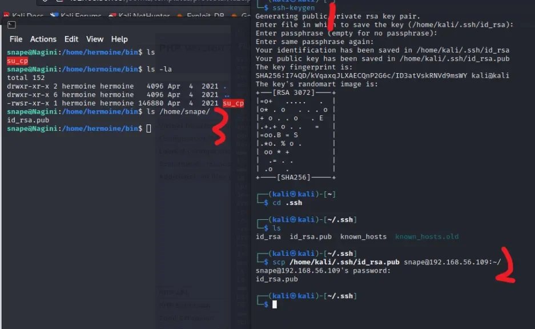Open the Kali Forums bookmark link
Viewport: 535px width, 329px height.
pos(80,16)
